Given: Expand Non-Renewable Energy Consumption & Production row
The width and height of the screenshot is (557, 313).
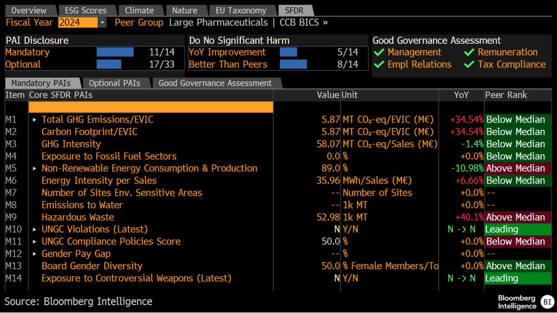Looking at the screenshot, I should point(35,168).
